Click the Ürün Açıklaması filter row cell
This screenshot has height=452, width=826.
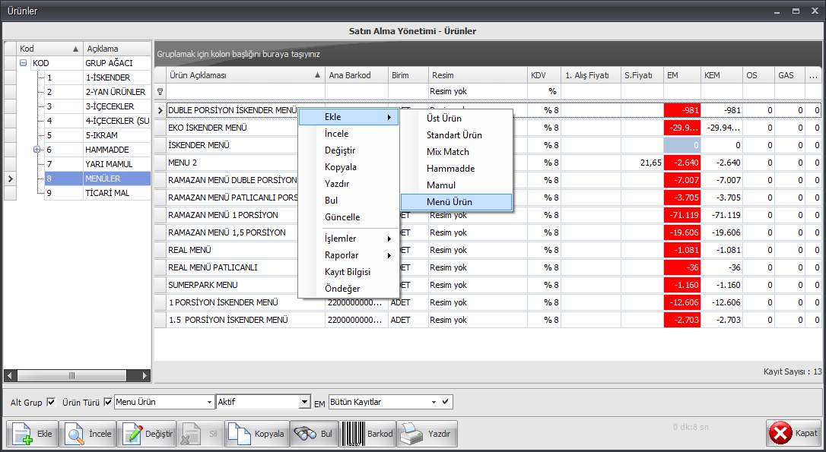pyautogui.click(x=246, y=92)
